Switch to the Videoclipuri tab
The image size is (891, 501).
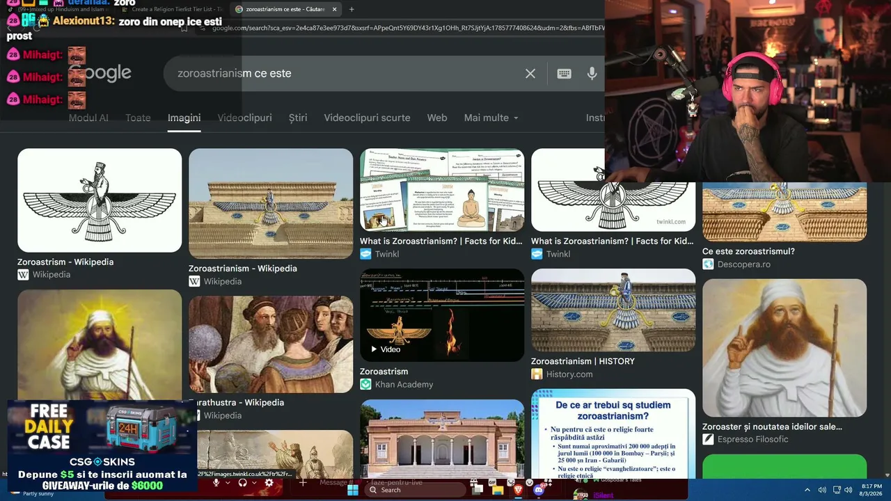(x=245, y=118)
